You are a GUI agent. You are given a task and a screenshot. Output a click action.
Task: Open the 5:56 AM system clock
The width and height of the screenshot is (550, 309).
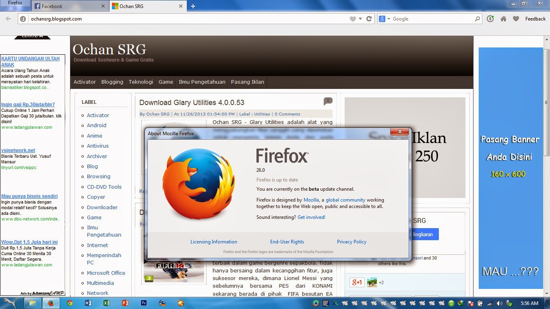coord(529,303)
